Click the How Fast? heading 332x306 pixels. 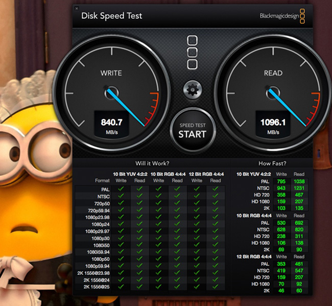tap(272, 163)
